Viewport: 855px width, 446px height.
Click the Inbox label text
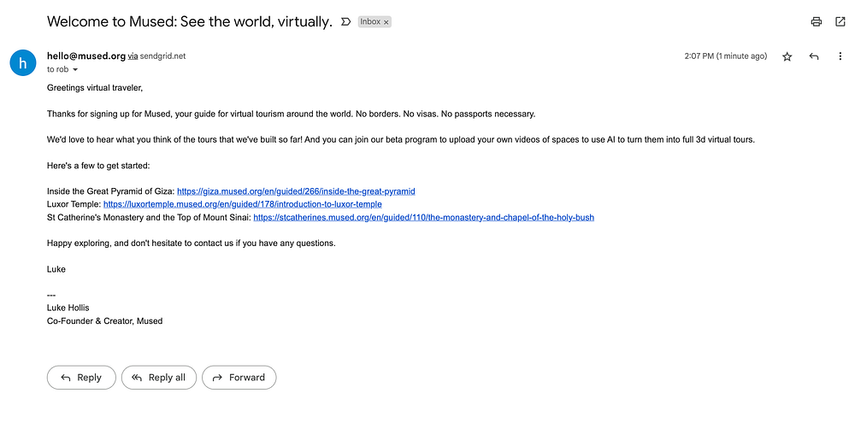[370, 22]
